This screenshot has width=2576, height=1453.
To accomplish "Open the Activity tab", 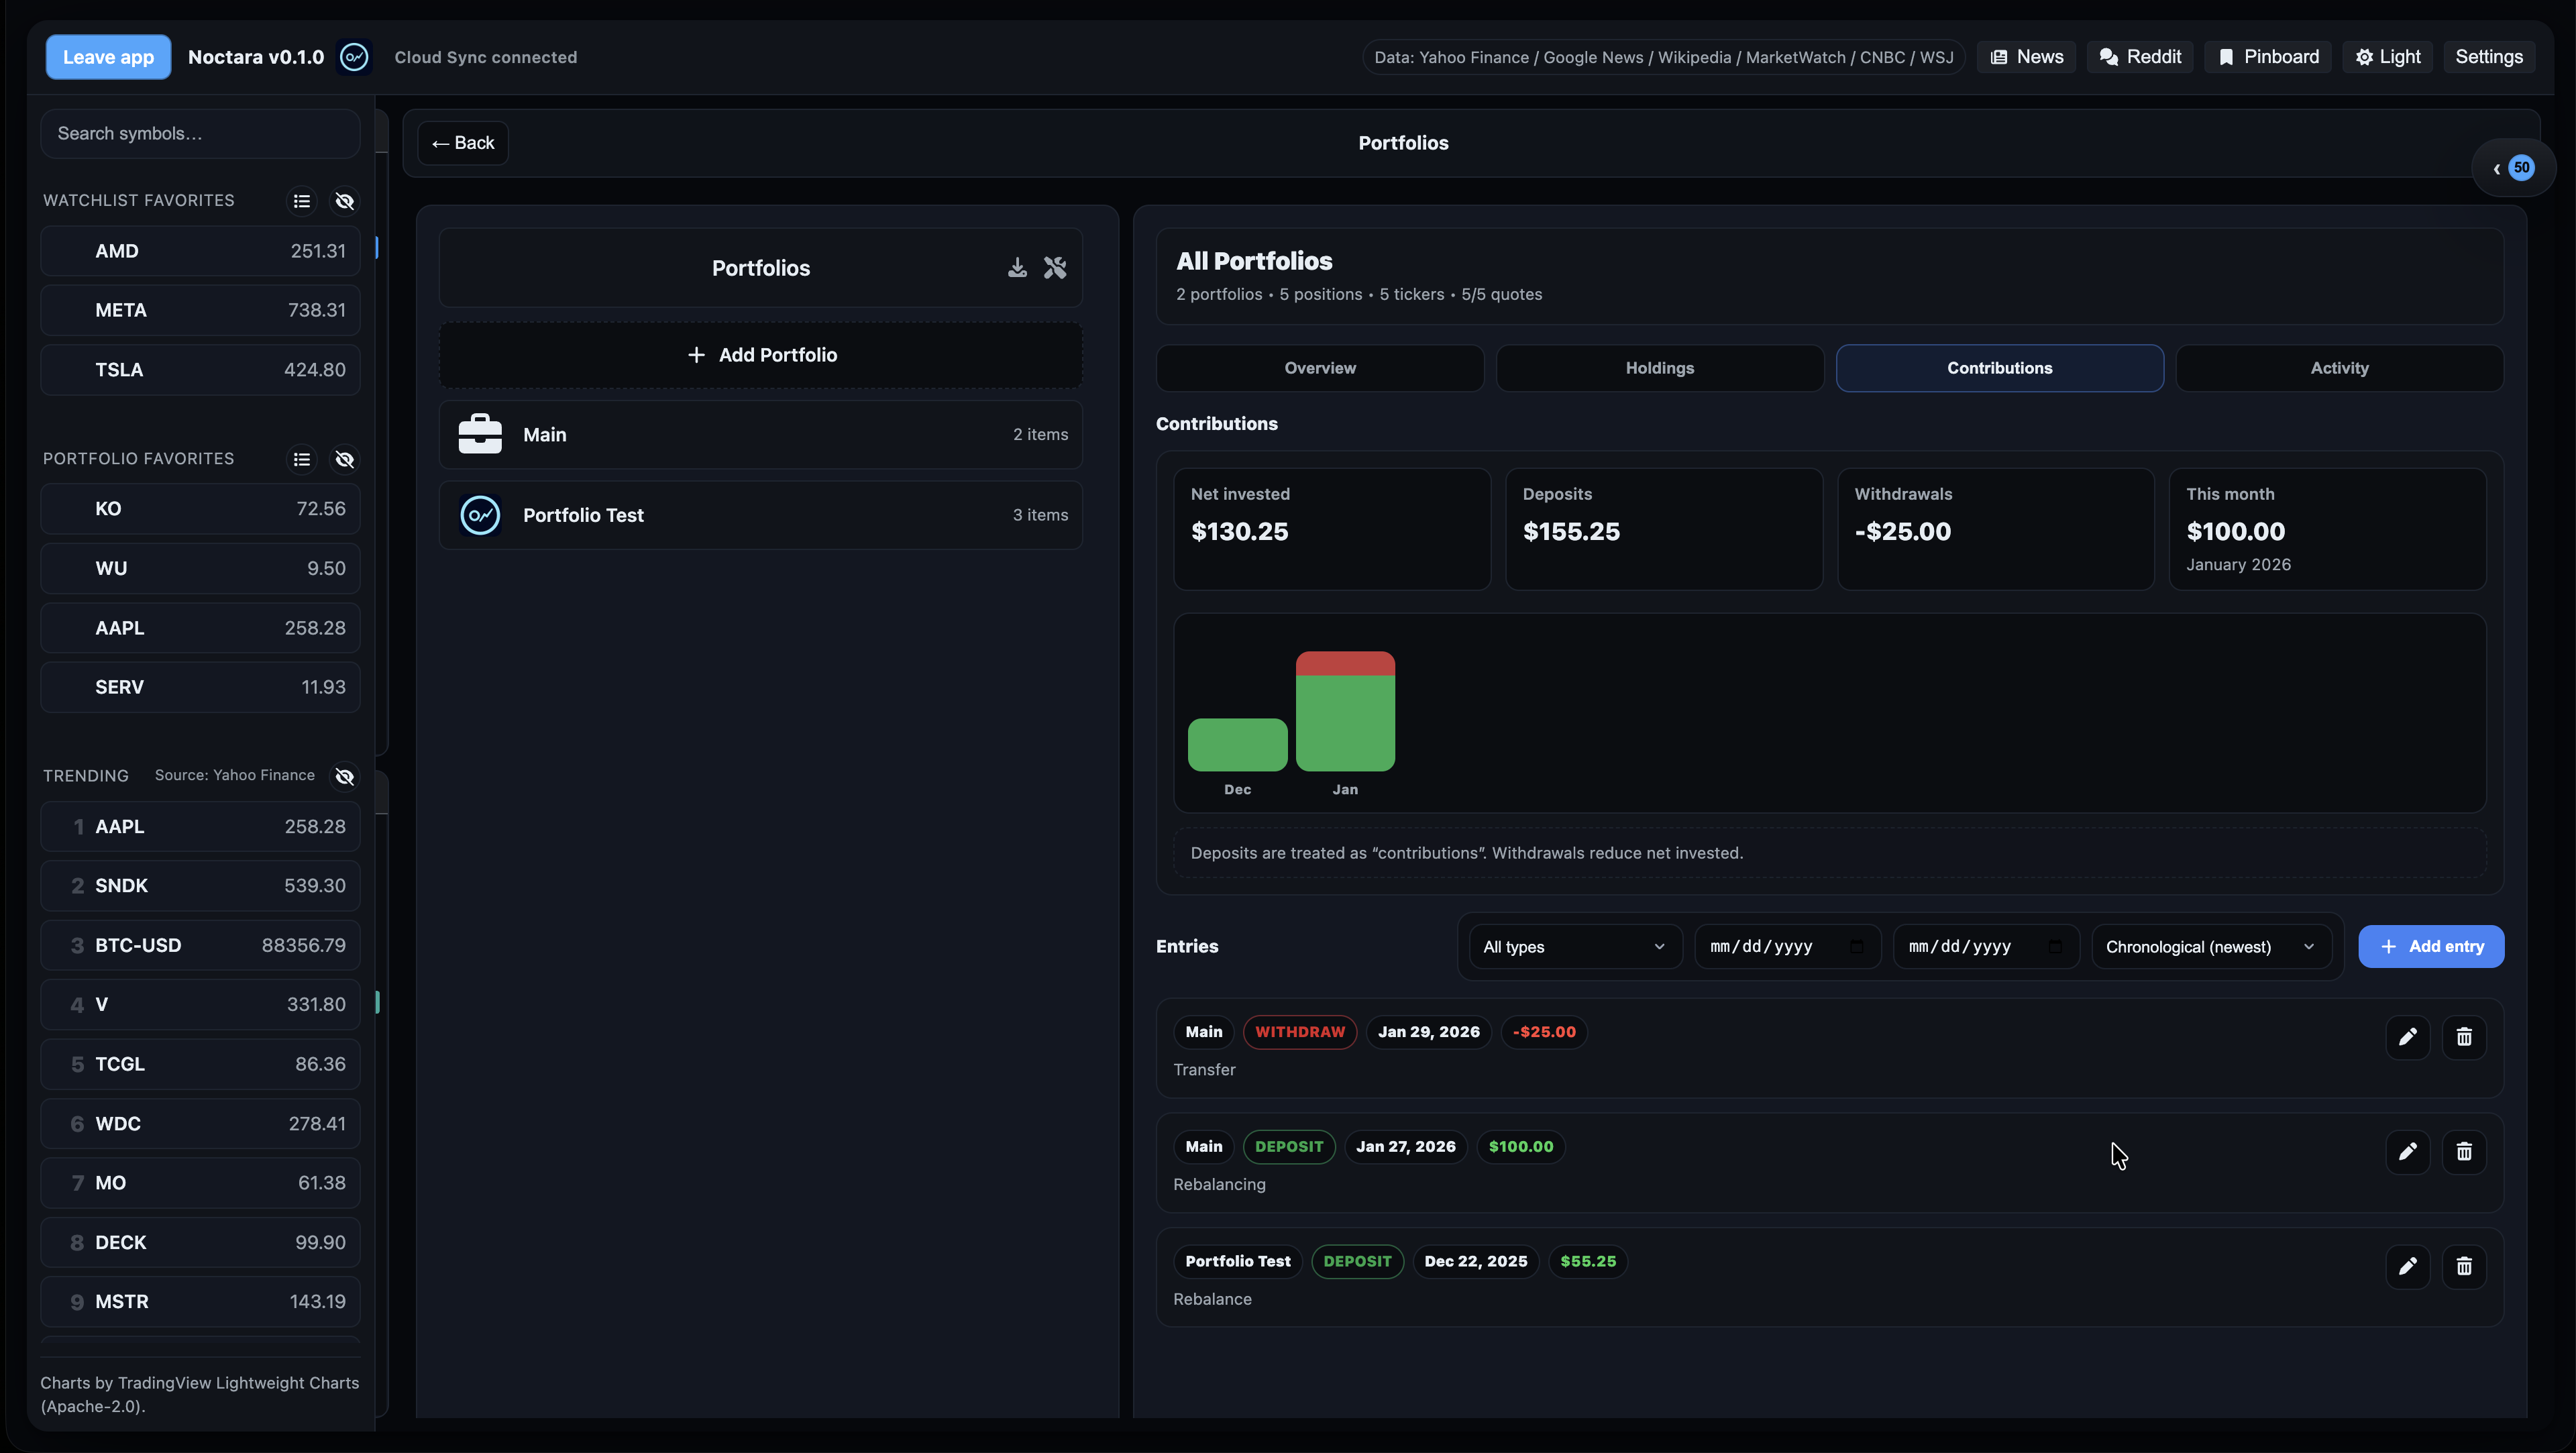I will pyautogui.click(x=2339, y=367).
